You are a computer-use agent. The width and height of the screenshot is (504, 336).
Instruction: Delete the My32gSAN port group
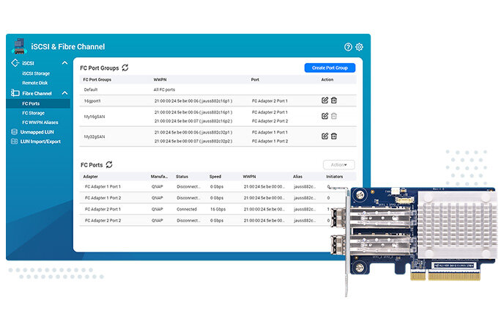click(x=334, y=136)
